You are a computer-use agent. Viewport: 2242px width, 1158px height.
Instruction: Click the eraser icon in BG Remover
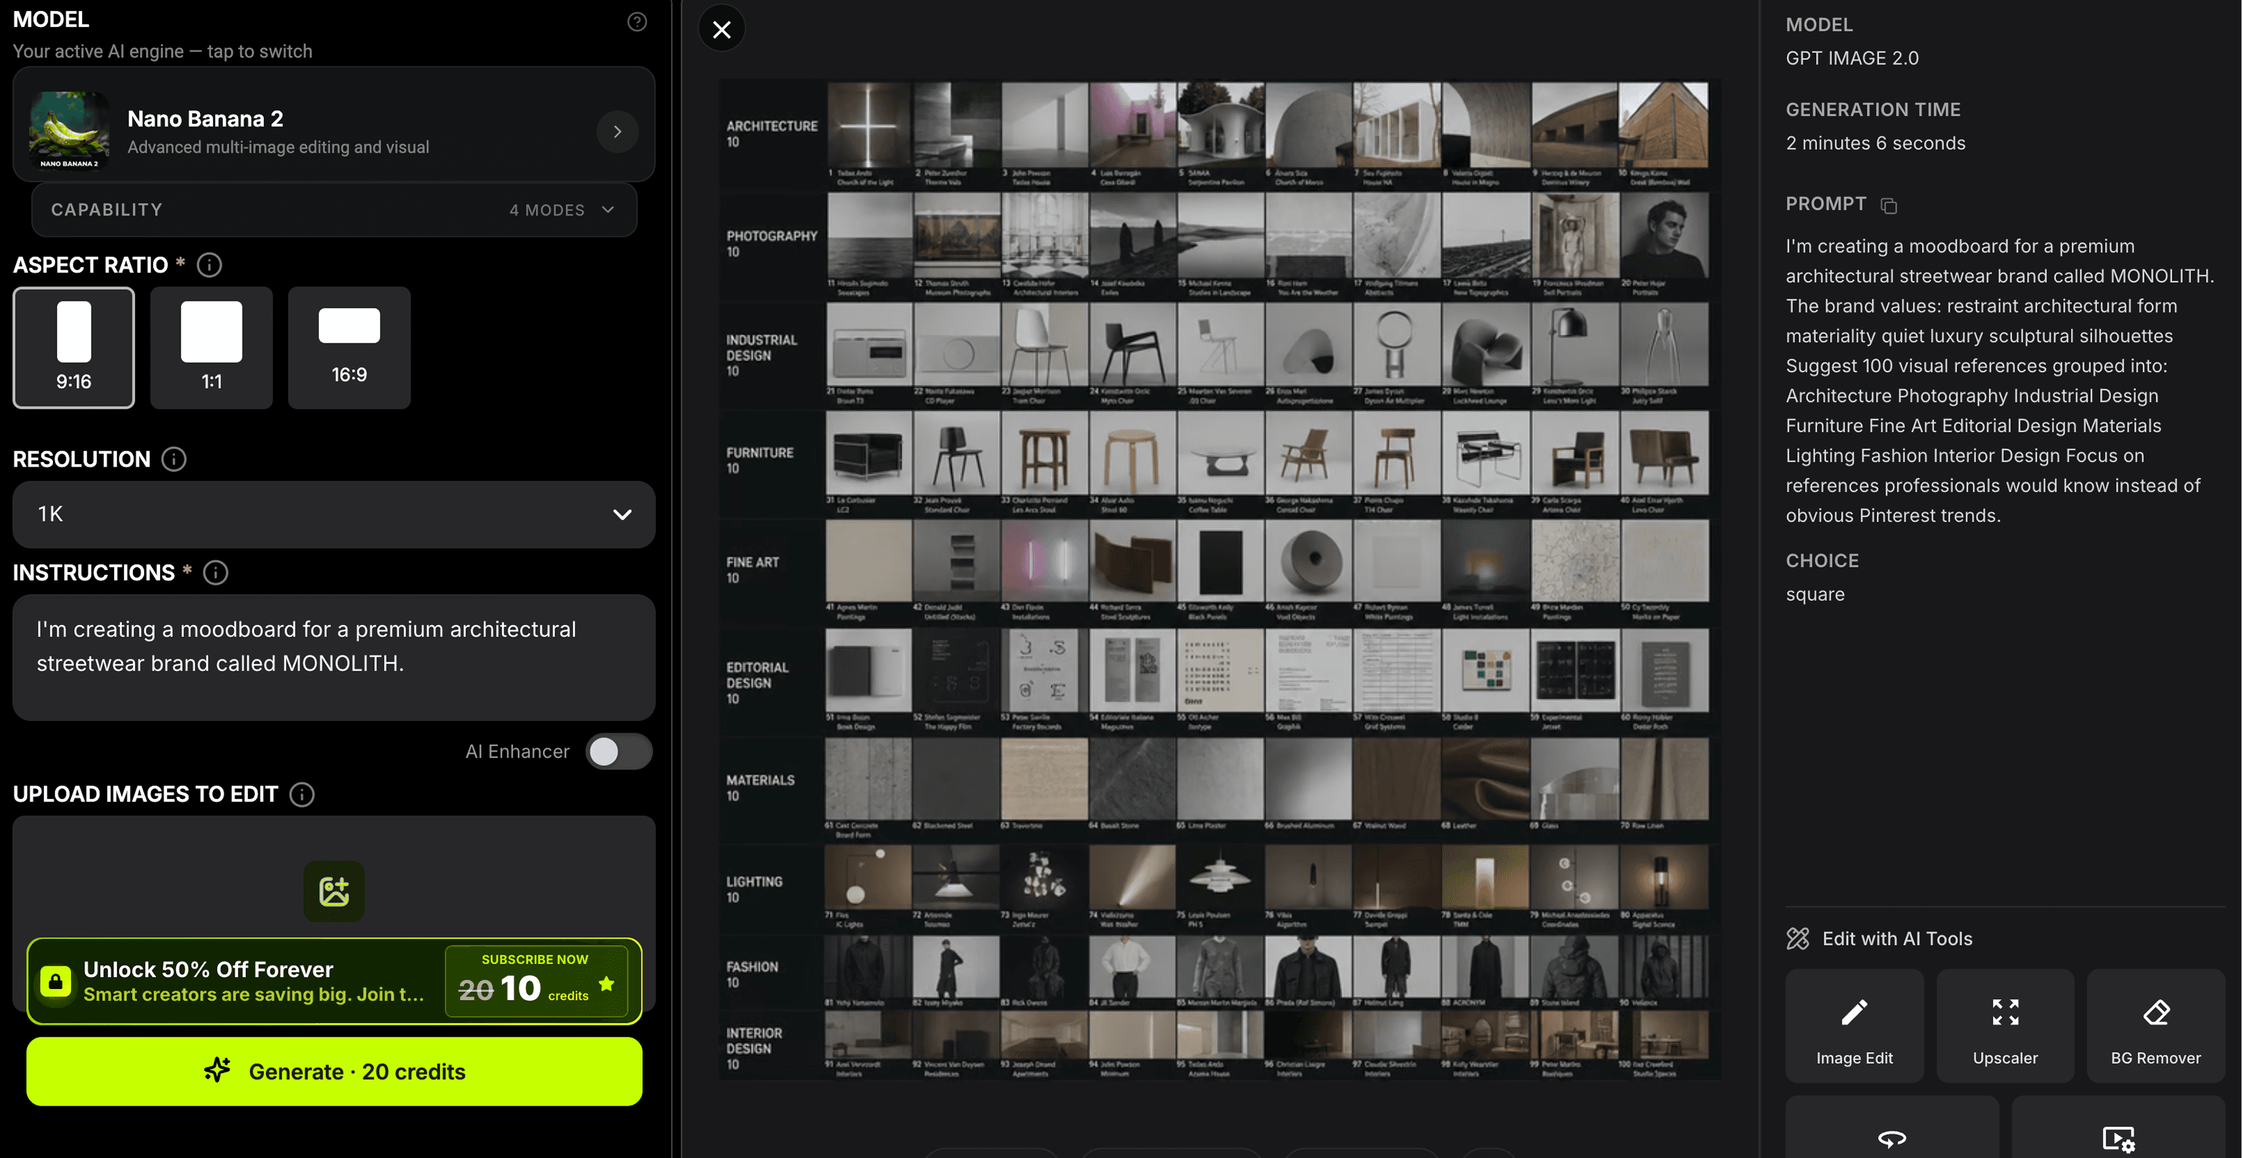(2156, 1012)
